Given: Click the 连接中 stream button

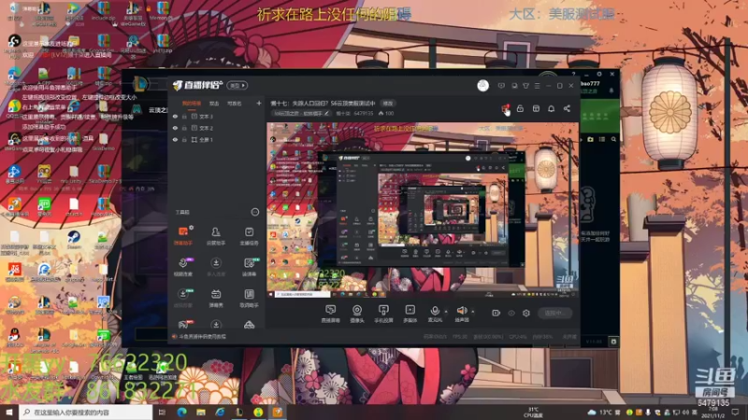Looking at the screenshot, I should [x=554, y=313].
